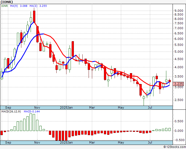Click the Jul label on price chart axis
This screenshot has height=149, width=186.
pos(150,108)
